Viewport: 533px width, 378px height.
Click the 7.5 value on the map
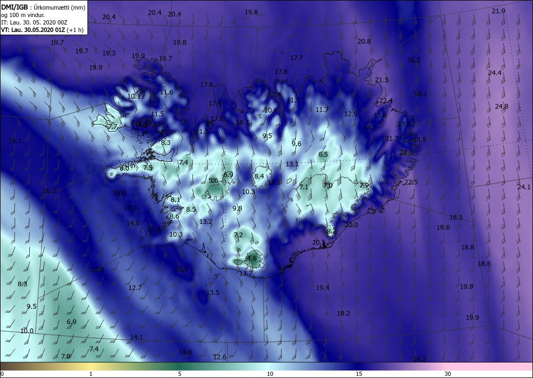pos(148,167)
